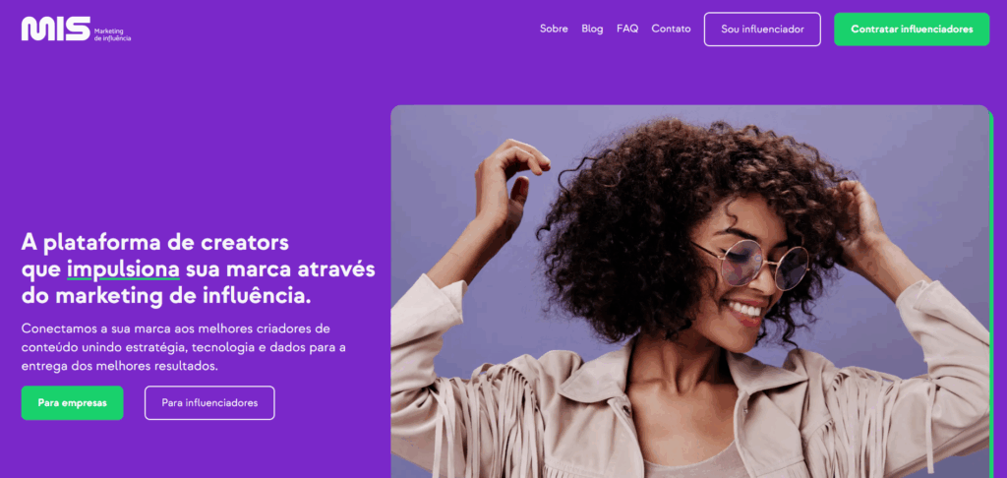Click the raised hand on the photo's left side
Screen dimensions: 1007x478
510,186
